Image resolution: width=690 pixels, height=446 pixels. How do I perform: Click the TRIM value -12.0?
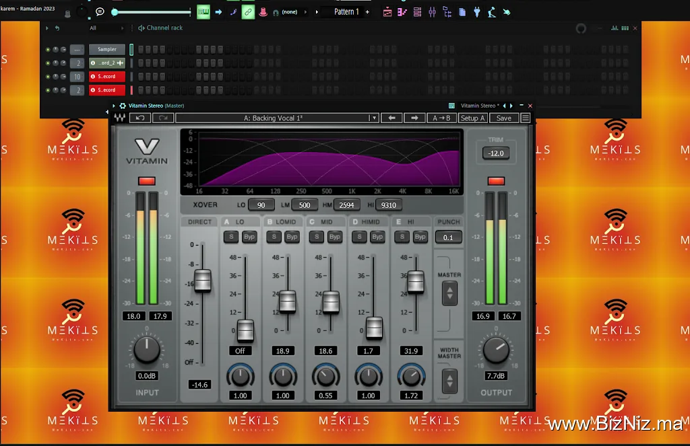[x=496, y=153]
